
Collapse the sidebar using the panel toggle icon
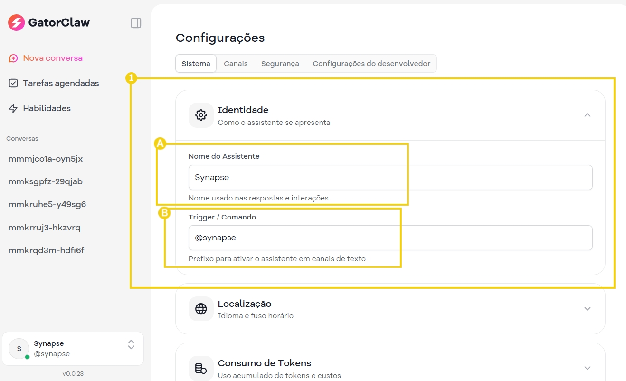[x=136, y=22]
